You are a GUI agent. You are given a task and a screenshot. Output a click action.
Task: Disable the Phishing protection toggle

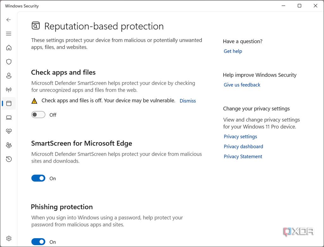[38, 241]
